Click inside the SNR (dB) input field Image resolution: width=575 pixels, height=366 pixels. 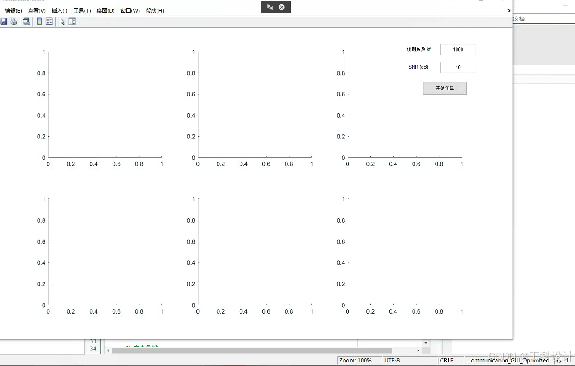point(458,67)
